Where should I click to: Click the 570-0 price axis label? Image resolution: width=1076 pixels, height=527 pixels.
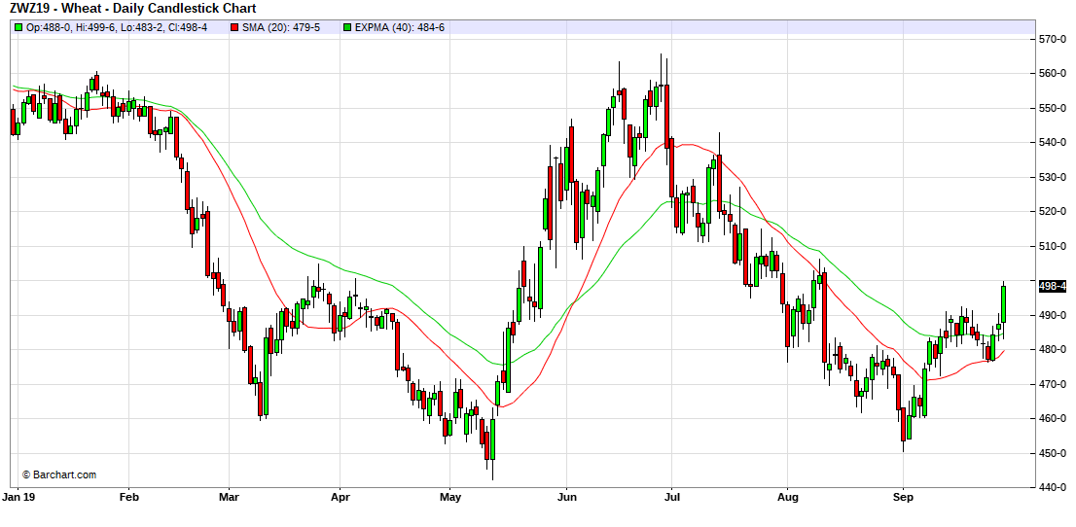click(1053, 39)
